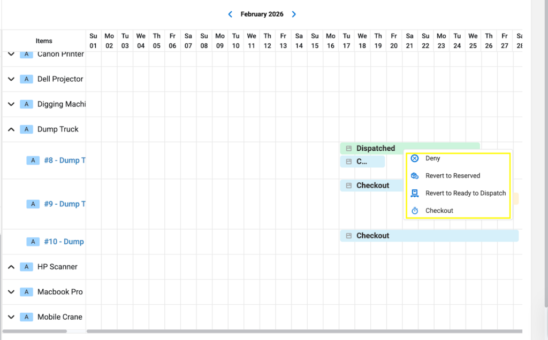Screen dimensions: 548x340
Task: Collapse the HP Scanner group
Action: [11, 267]
